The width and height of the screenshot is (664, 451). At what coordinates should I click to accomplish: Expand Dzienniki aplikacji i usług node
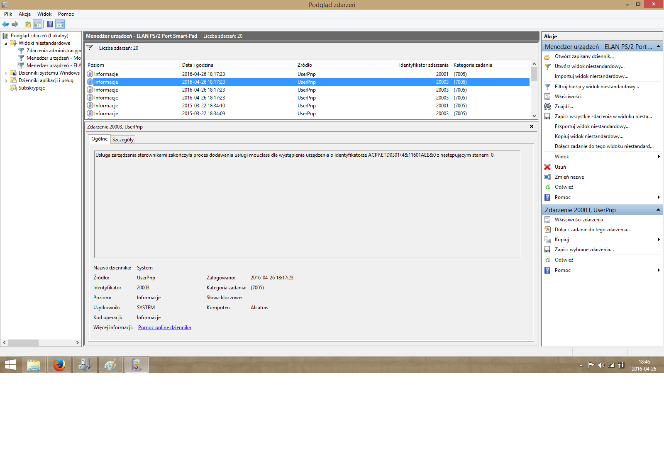6,80
